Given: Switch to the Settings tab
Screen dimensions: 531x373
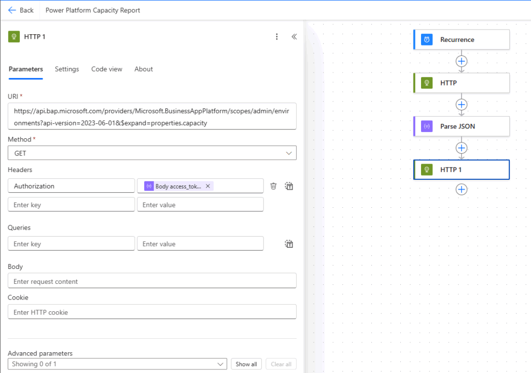Looking at the screenshot, I should coord(67,69).
